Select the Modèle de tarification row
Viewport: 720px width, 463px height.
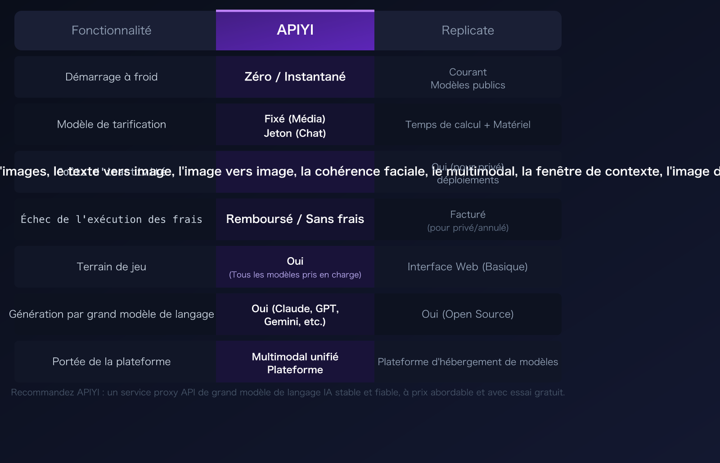click(112, 124)
